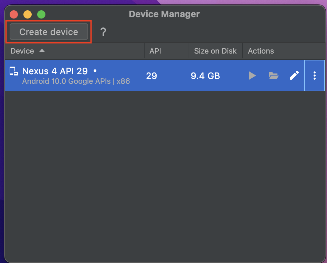Minimize Device Manager using the yellow button
Screen dimensions: 327x263
coord(28,14)
